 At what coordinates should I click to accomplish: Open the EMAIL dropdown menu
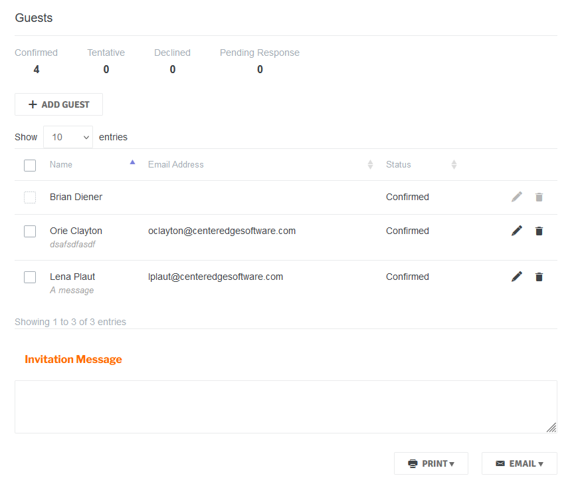(519, 463)
